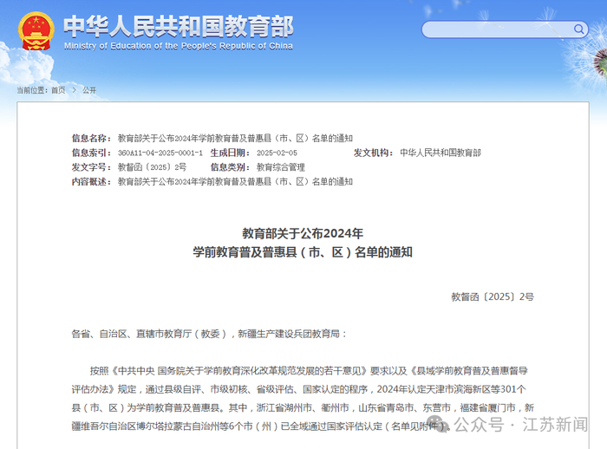Select index number 360A11-04-2025-0001-1
Screen dimensions: 607x449
[x=160, y=153]
